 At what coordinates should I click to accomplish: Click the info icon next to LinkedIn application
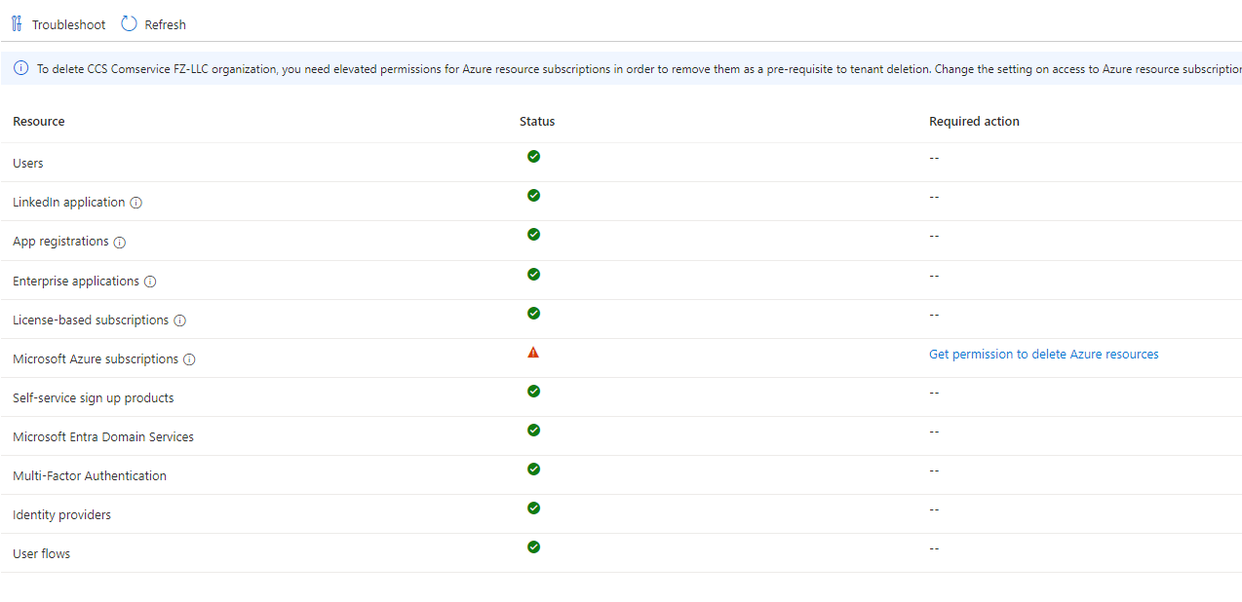136,203
